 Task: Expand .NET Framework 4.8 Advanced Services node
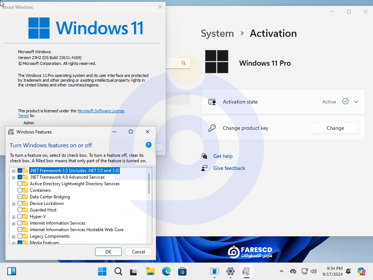coord(13,178)
